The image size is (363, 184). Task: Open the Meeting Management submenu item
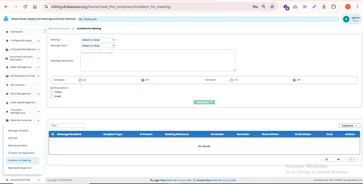pyautogui.click(x=20, y=168)
